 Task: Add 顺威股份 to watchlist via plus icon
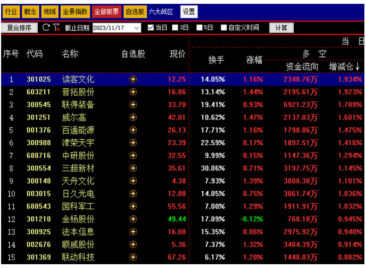(133, 244)
